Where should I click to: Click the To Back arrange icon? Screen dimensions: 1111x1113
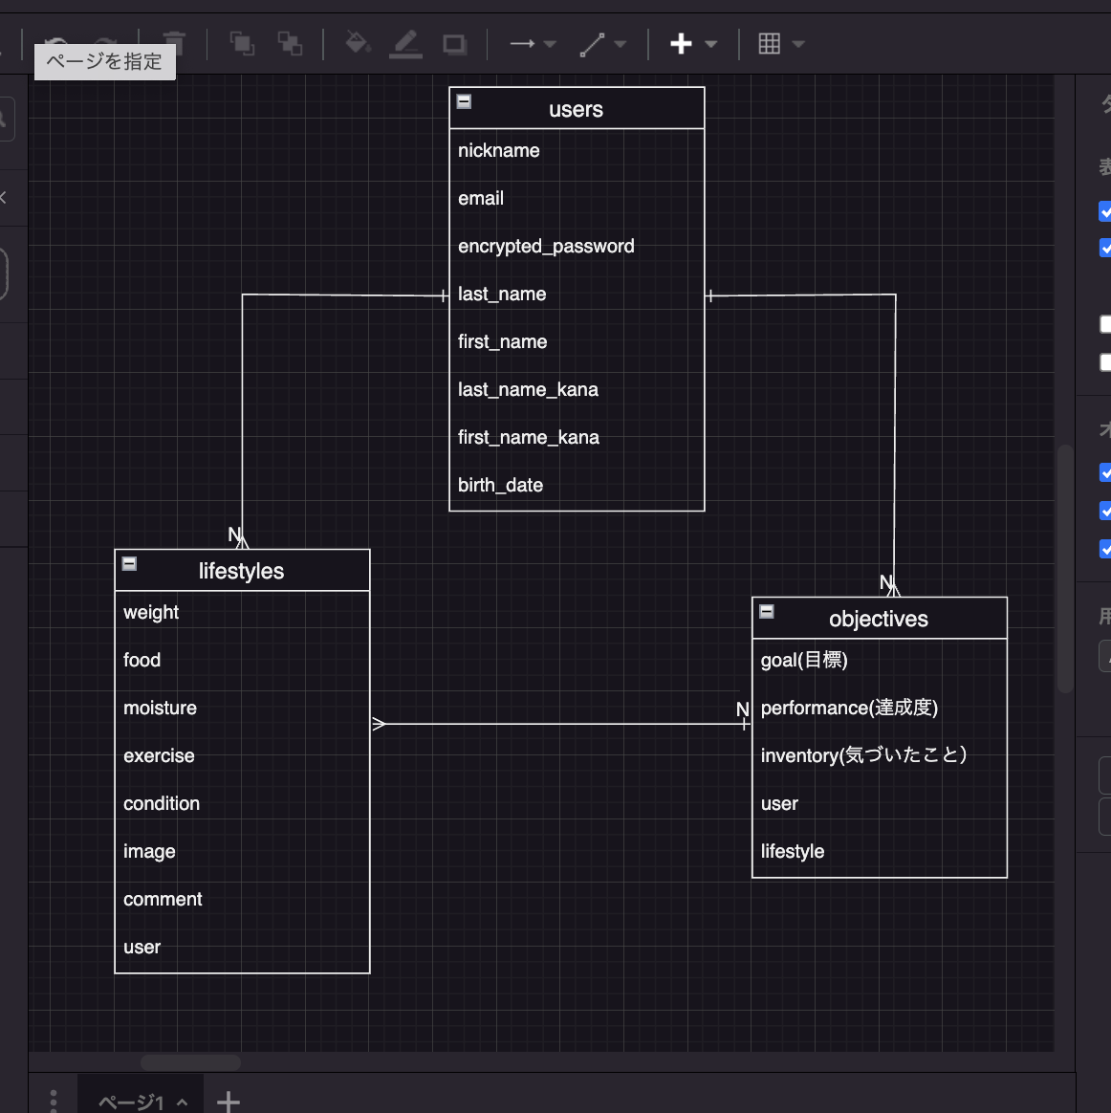[x=290, y=44]
